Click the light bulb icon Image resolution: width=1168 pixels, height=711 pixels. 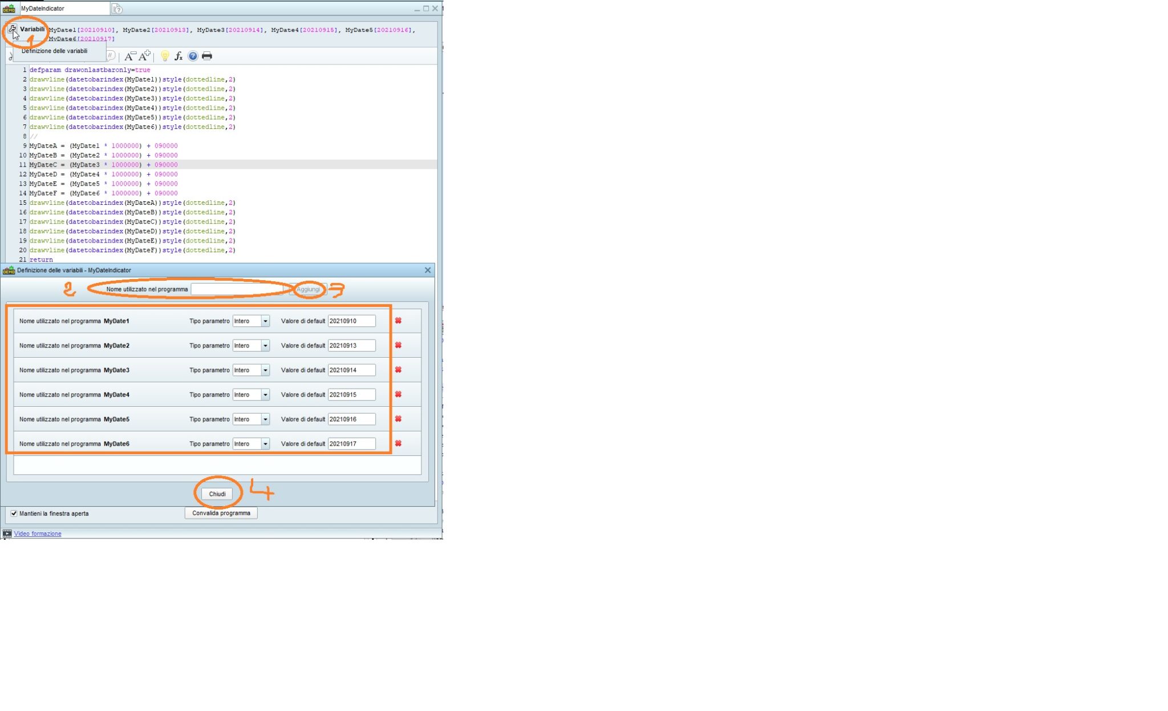click(165, 56)
